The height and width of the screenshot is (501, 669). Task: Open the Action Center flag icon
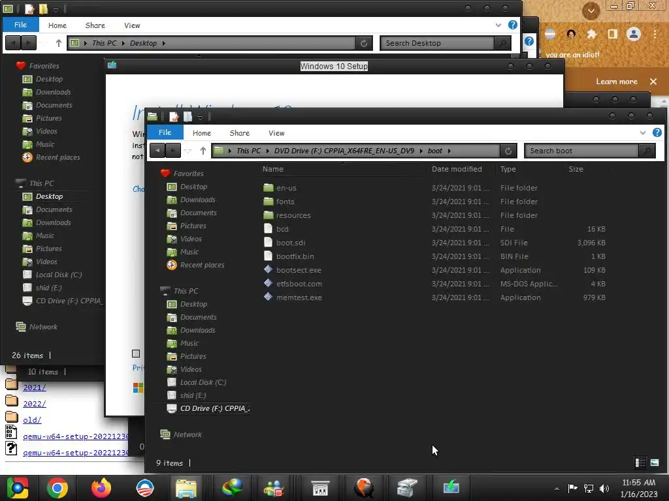click(572, 488)
